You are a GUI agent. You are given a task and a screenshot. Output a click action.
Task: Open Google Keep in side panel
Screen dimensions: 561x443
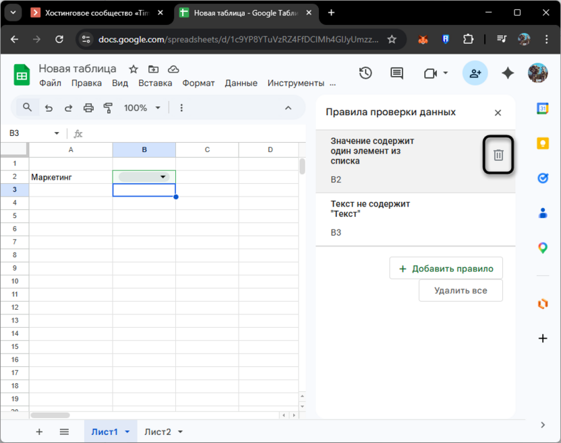point(543,143)
